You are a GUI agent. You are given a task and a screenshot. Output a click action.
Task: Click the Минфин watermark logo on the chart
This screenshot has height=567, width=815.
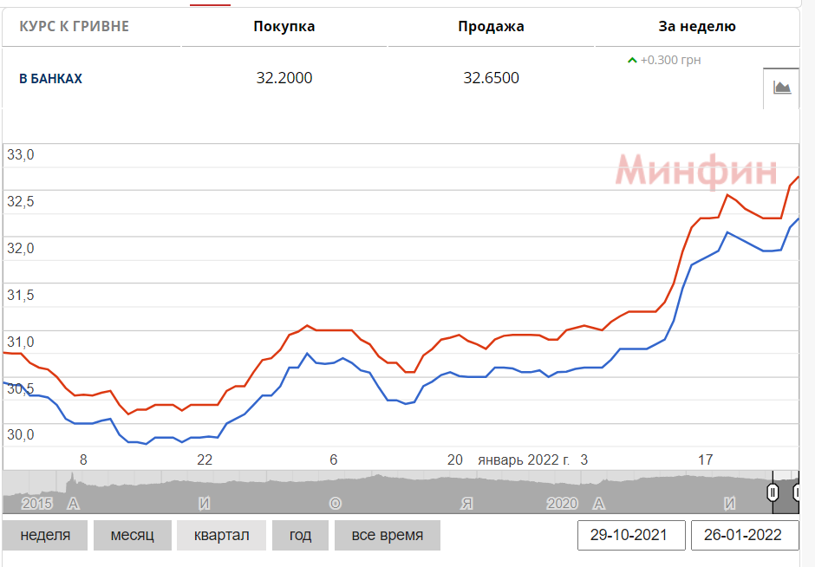[x=696, y=172]
